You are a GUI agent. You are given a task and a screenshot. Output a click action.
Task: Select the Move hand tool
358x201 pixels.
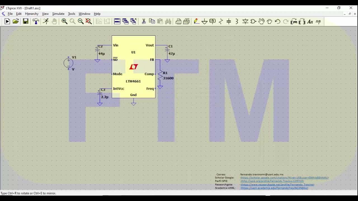click(x=262, y=21)
